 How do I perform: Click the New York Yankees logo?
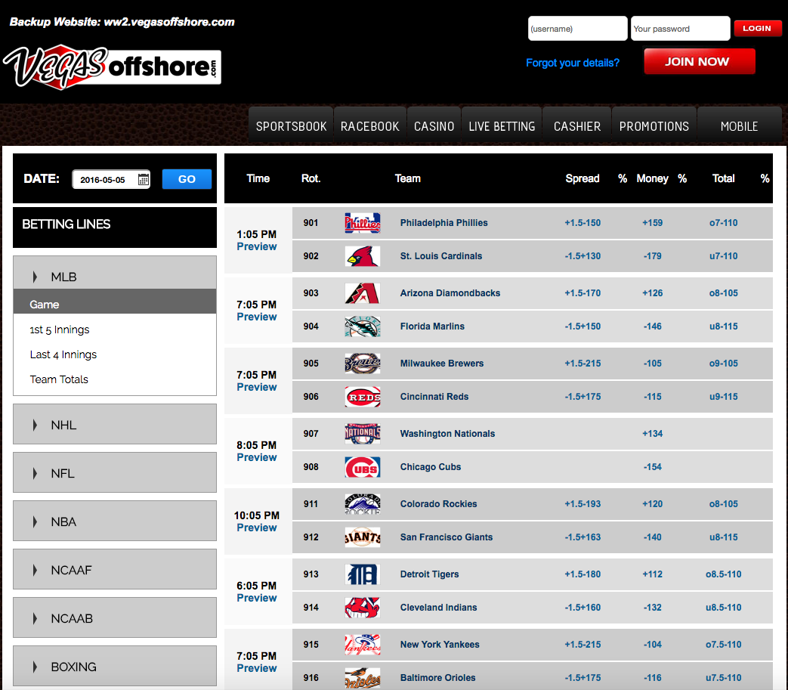363,645
